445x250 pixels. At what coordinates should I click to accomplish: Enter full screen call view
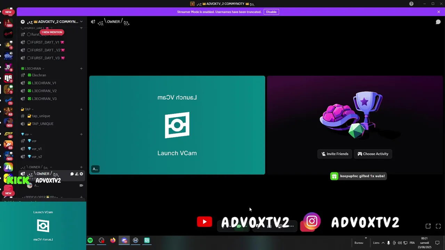pyautogui.click(x=438, y=226)
